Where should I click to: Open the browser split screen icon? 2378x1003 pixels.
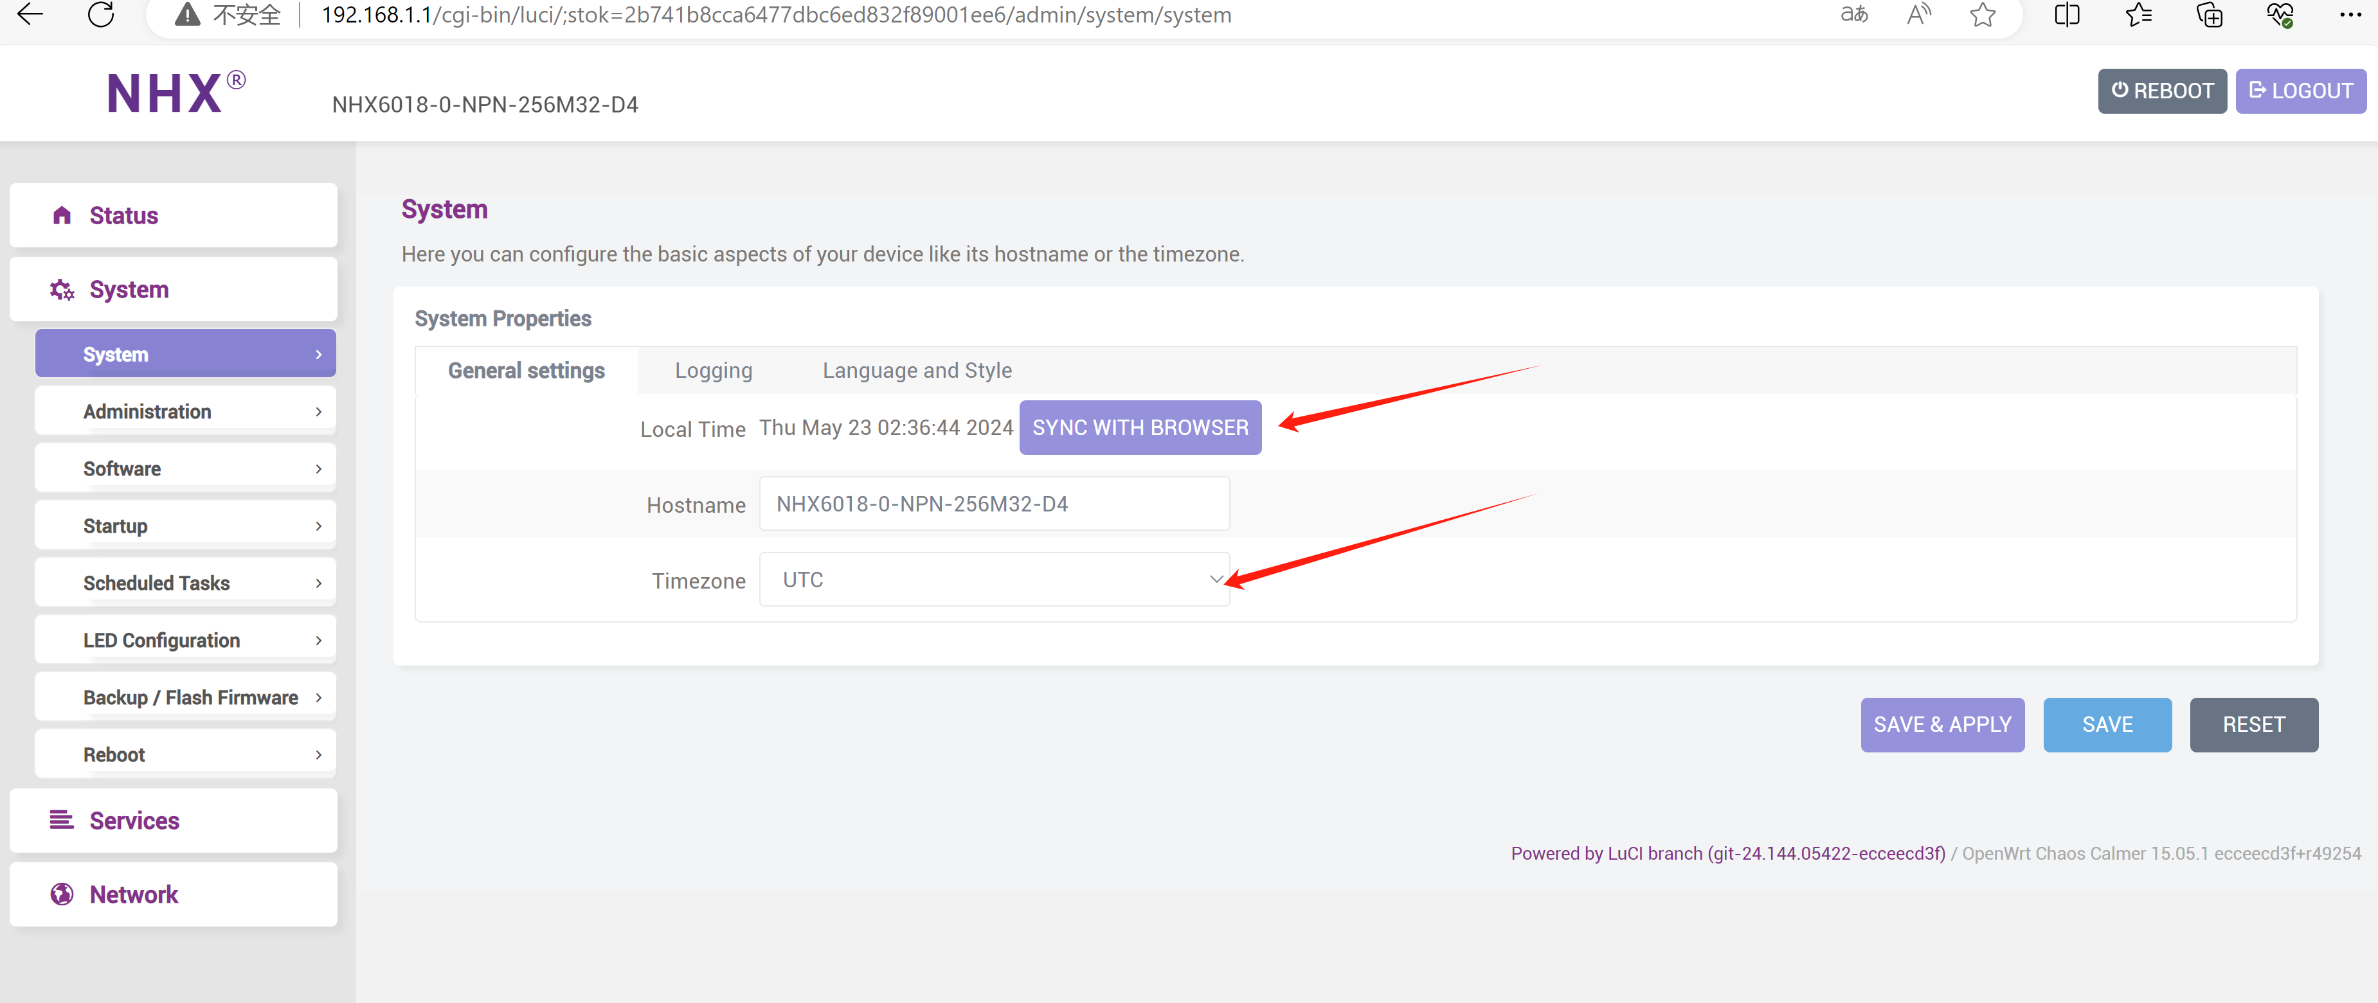[x=2067, y=15]
